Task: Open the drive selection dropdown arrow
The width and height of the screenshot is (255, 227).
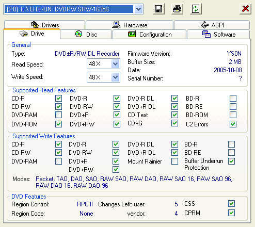Action: coord(138,9)
